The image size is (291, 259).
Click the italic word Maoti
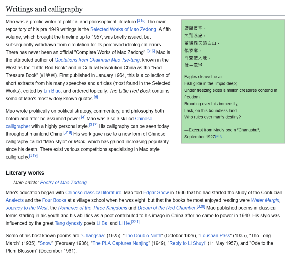[79, 141]
